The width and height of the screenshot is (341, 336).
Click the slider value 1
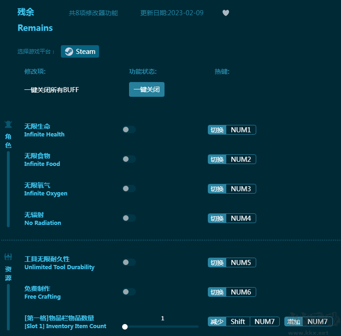click(163, 318)
